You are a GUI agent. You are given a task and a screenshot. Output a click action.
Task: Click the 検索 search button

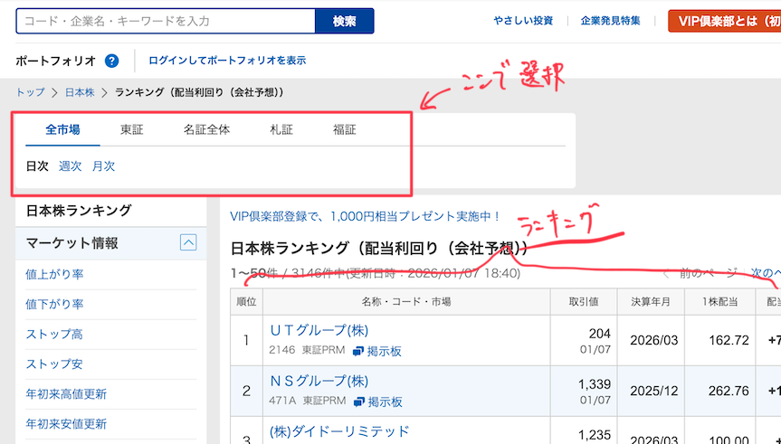tap(345, 21)
